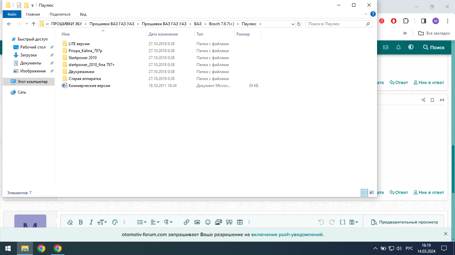Expand the address bar history dropdown
This screenshot has height=255, width=455.
pyautogui.click(x=293, y=24)
